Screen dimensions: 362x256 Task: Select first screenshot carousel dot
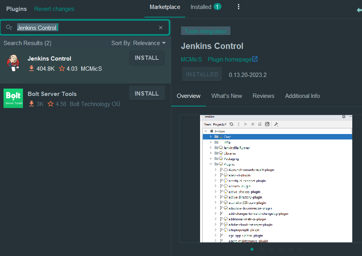coord(252,249)
